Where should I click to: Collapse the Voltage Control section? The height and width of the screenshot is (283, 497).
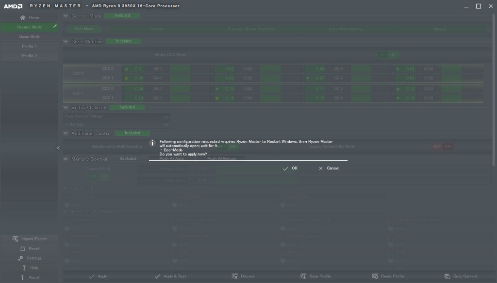click(66, 107)
